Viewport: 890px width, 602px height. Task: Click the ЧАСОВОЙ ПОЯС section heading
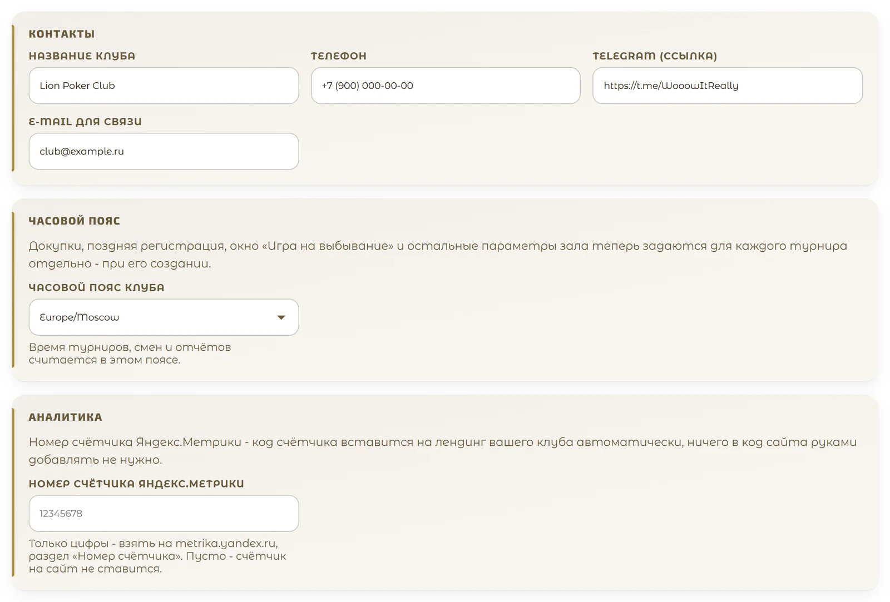[x=75, y=221]
